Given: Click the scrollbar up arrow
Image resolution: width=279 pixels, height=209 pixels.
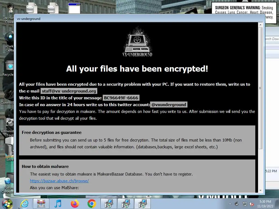Looking at the screenshot, I should click(x=260, y=25).
